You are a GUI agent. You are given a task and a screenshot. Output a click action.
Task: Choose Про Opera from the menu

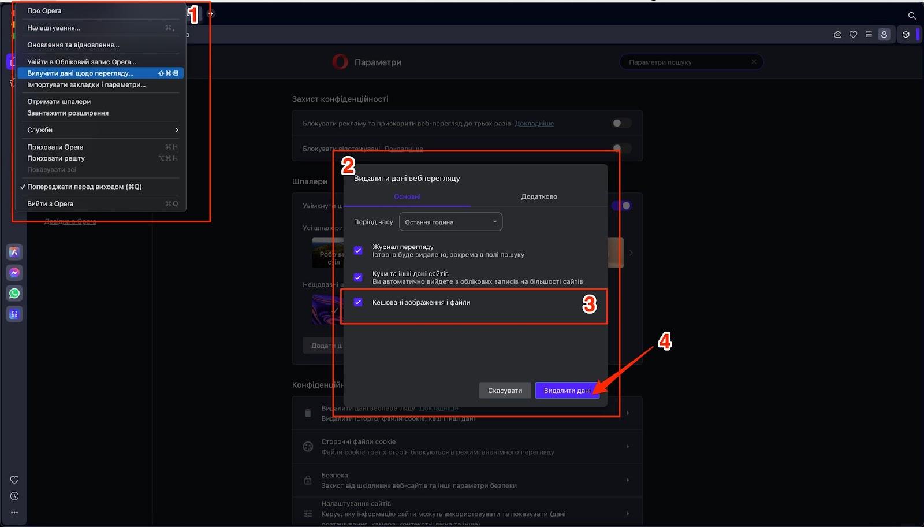click(99, 11)
